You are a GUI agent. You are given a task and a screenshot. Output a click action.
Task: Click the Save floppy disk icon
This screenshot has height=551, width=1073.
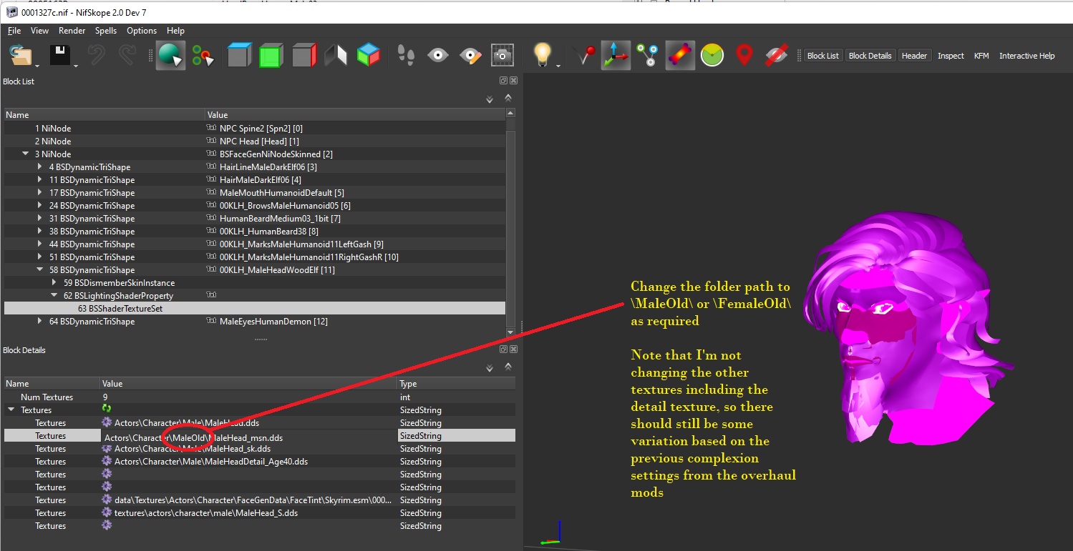(60, 56)
